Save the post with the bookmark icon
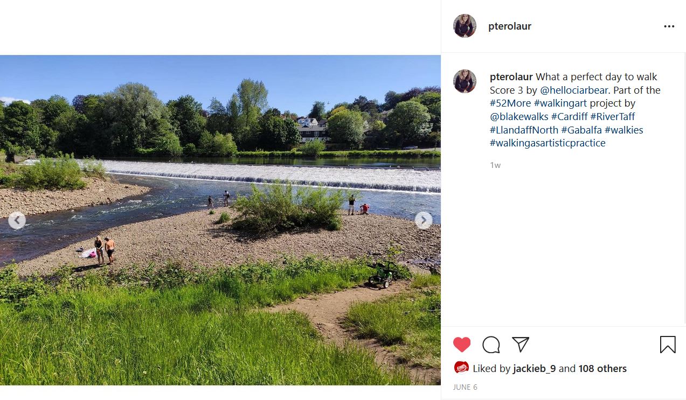The height and width of the screenshot is (400, 686). click(x=668, y=345)
